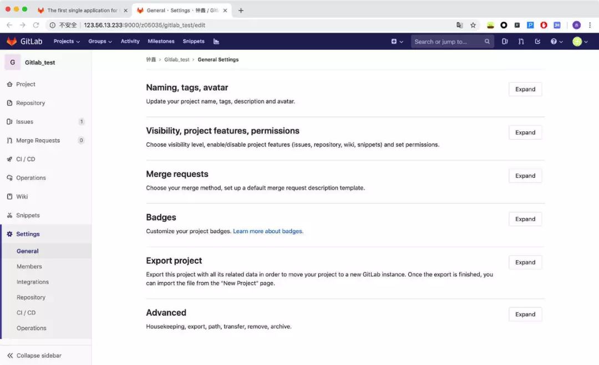
Task: Click the Gitlab_test breadcrumb link
Action: 176,59
